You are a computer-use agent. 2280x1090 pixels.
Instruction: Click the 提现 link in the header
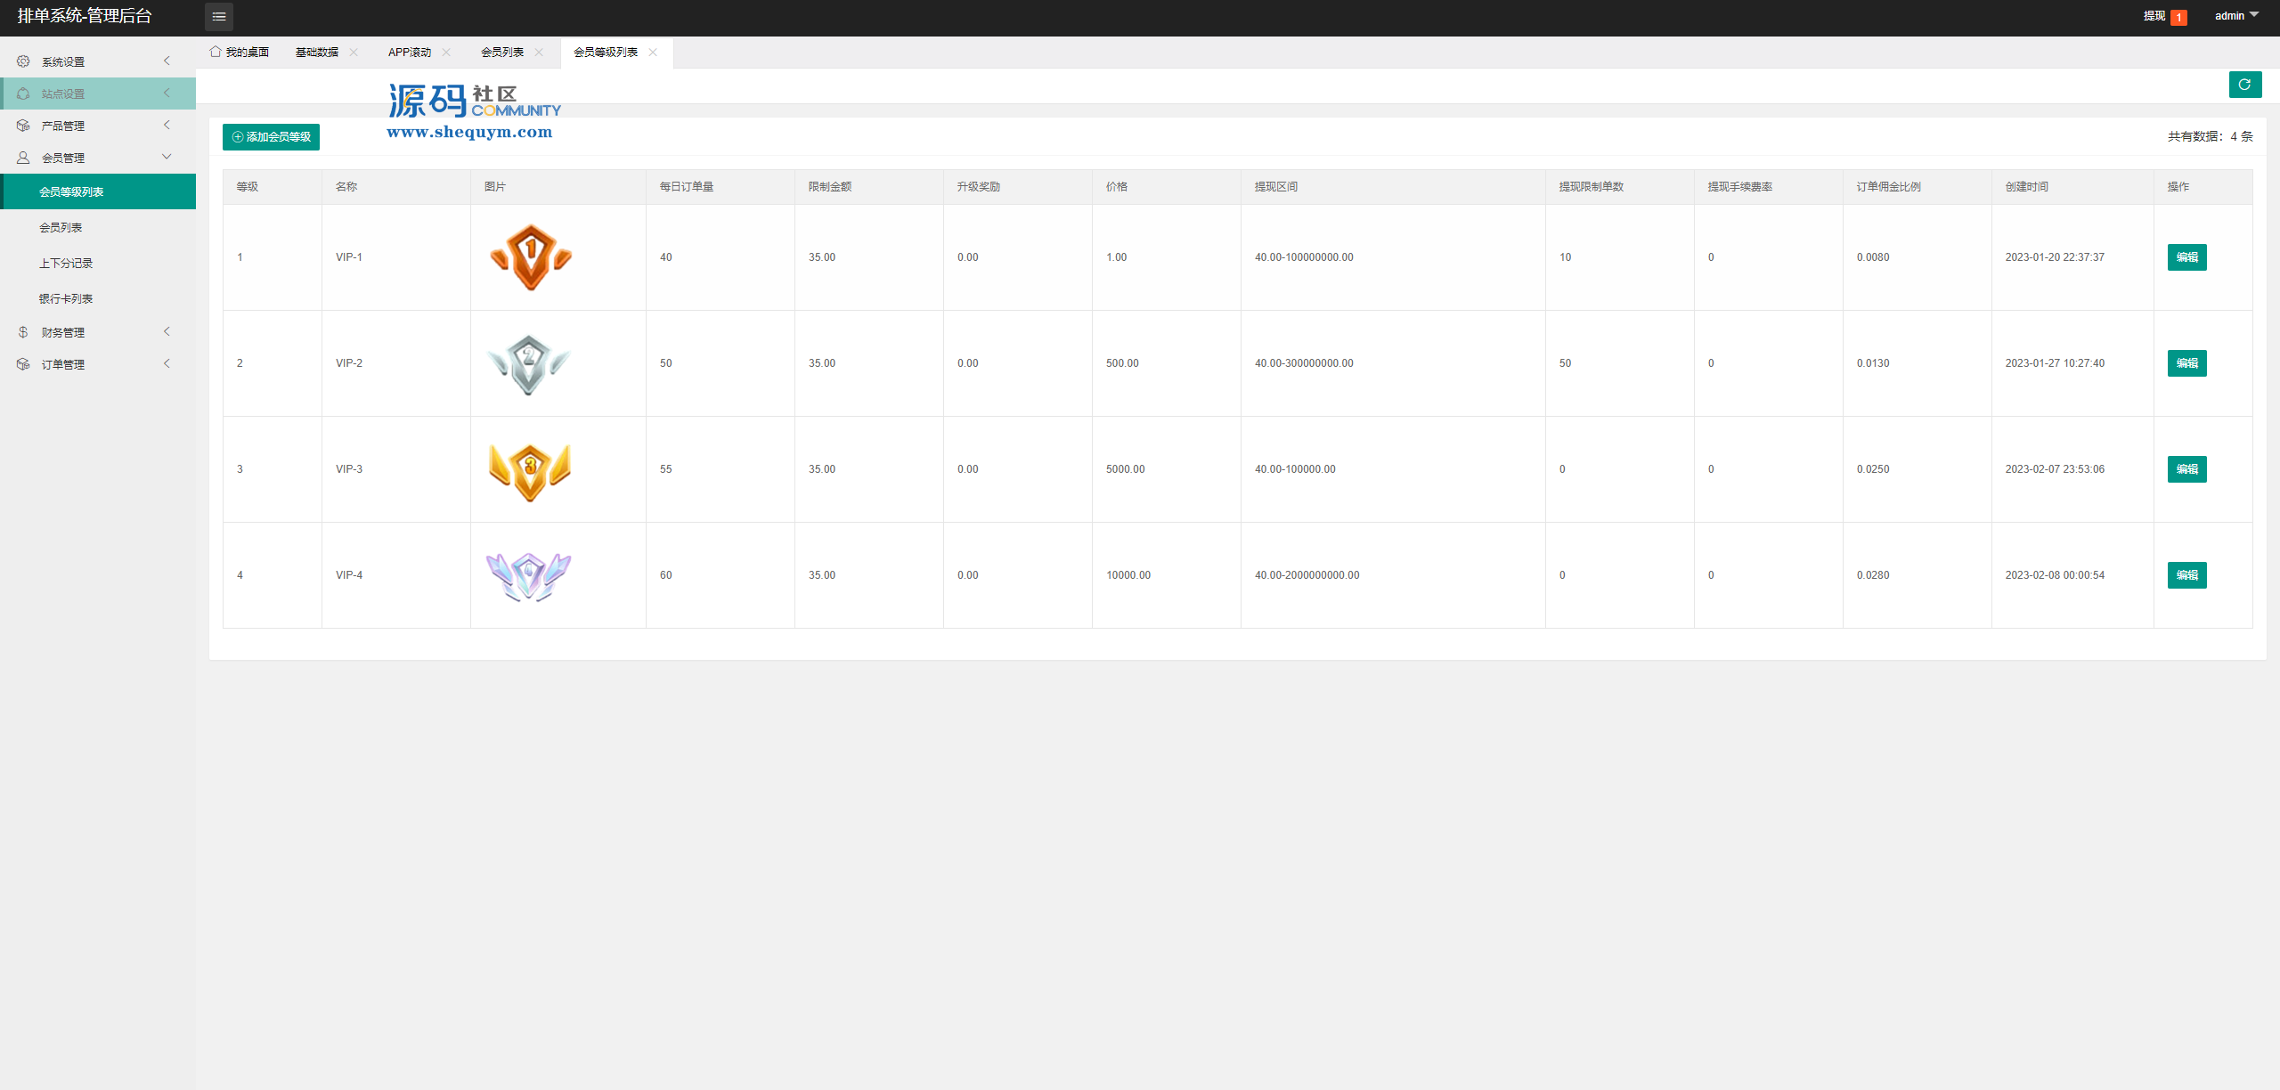[2154, 16]
